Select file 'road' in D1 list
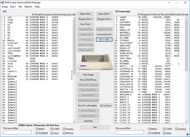The width and height of the screenshot is (190, 137). click(x=37, y=20)
